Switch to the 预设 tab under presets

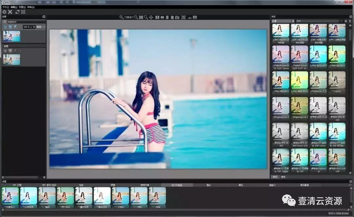pos(275,177)
